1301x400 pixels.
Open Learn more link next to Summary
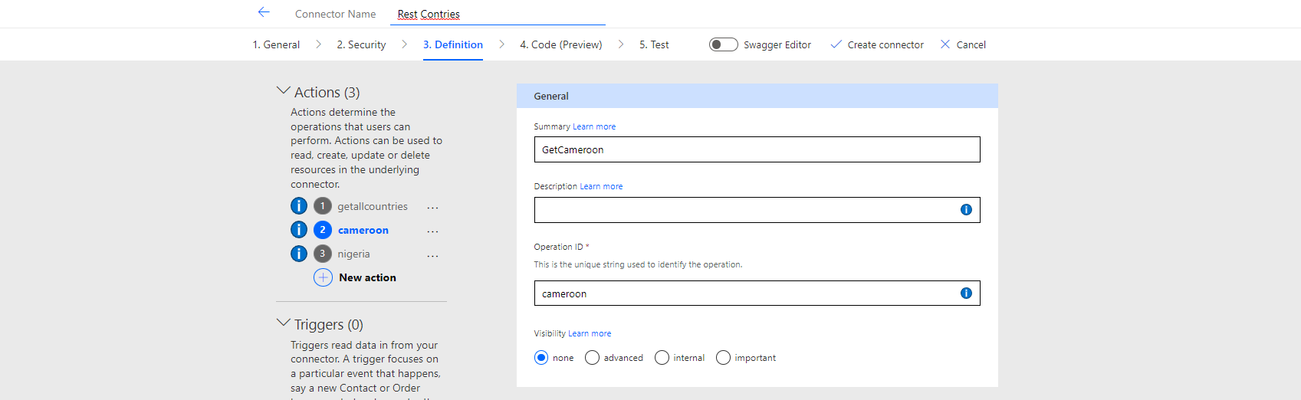(594, 126)
